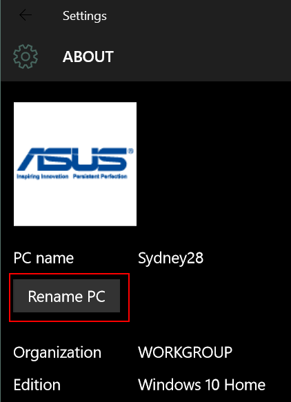Click the Organization label
Viewport: 291px width, 402px height.
[x=57, y=353]
